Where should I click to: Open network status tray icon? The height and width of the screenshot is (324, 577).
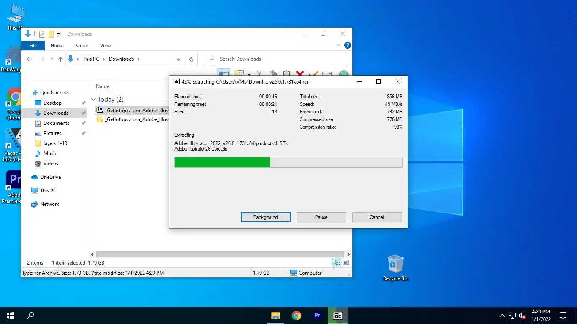(x=512, y=316)
